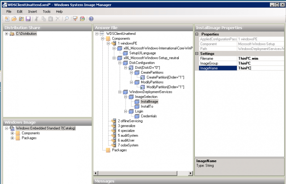Open the Tools menu
This screenshot has width=286, height=184.
click(x=46, y=11)
